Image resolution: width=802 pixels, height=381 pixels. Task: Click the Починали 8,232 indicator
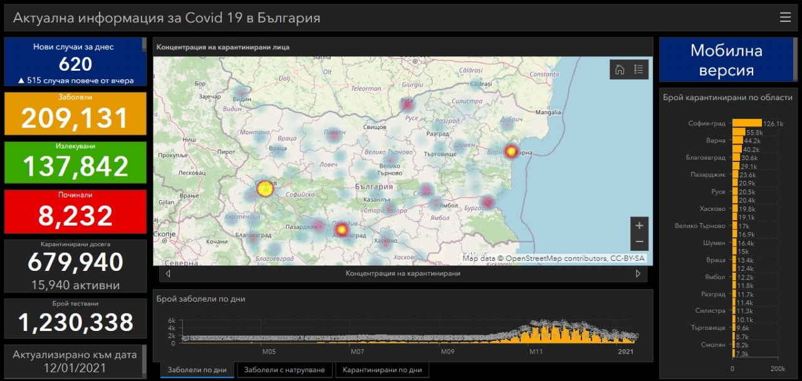[x=75, y=211]
